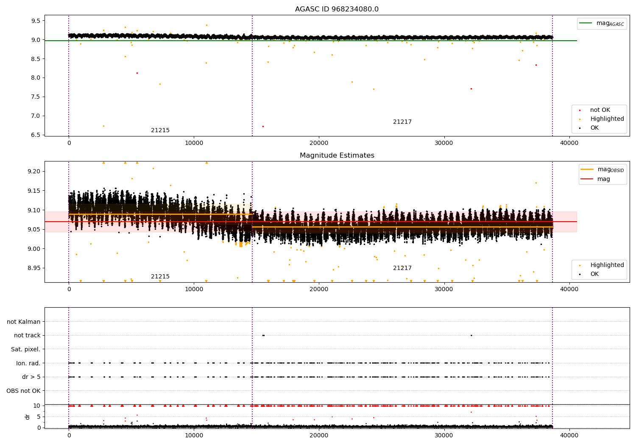
Task: Click 'Highlighted' in the Magnitude Estimates legend
Action: click(602, 265)
